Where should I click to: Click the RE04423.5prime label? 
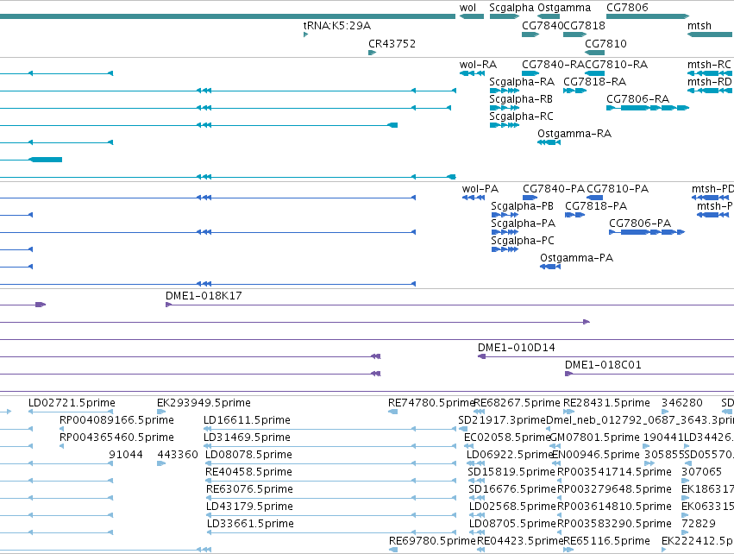pos(520,541)
